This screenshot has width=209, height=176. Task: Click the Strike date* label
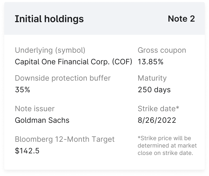click(x=158, y=109)
